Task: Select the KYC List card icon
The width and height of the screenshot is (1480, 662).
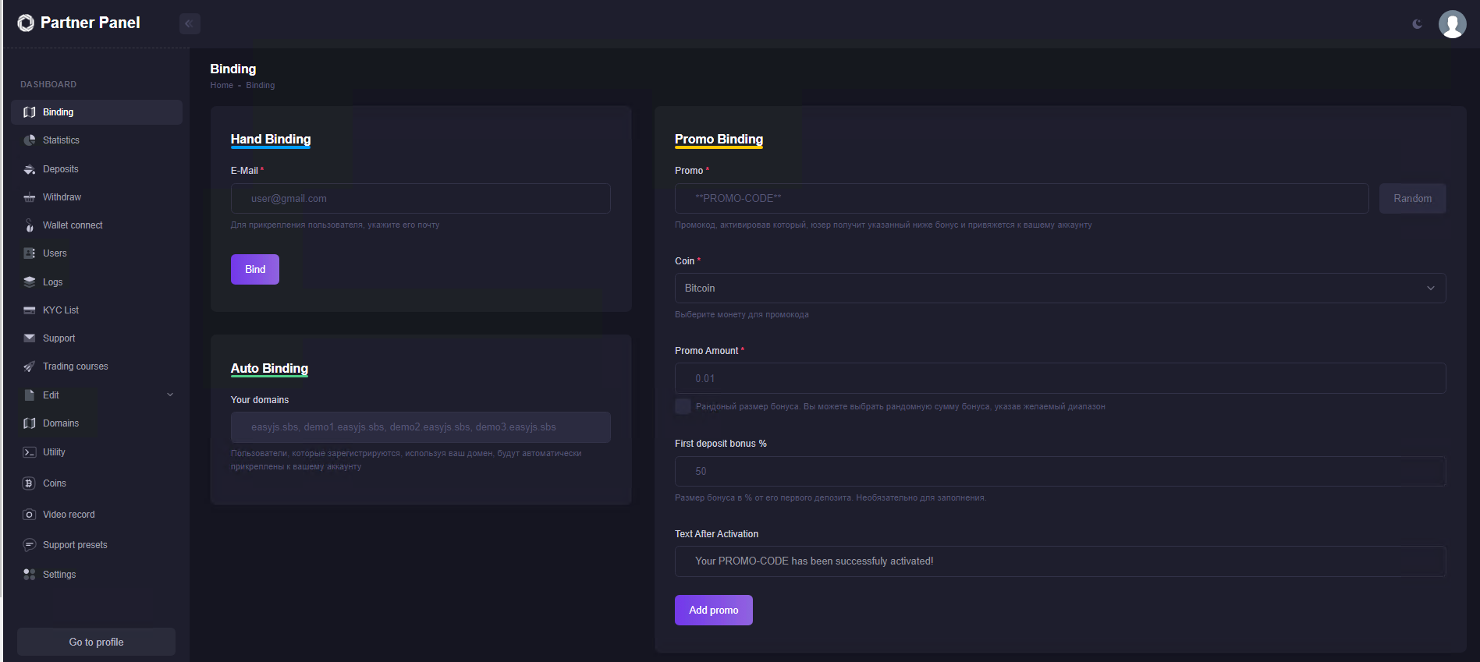Action: pos(30,310)
